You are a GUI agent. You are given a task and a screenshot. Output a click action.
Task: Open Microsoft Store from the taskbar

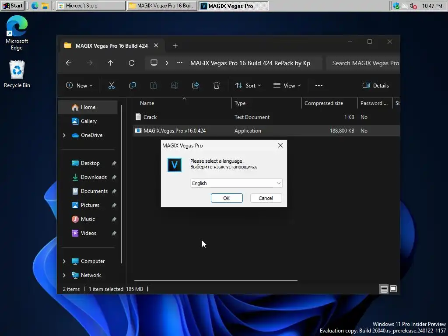(x=91, y=5)
